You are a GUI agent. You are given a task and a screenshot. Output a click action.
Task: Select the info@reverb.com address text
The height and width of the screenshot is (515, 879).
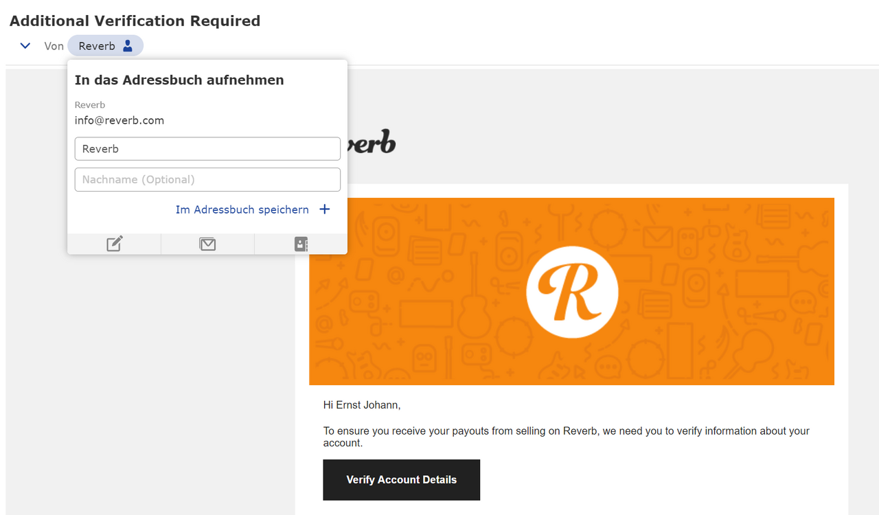click(119, 120)
